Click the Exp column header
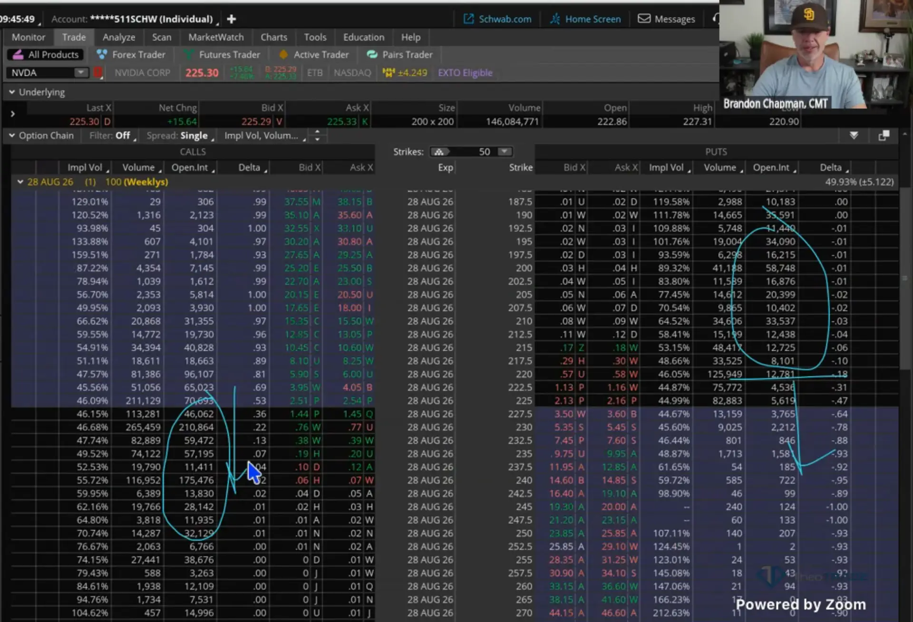This screenshot has width=913, height=622. (446, 167)
